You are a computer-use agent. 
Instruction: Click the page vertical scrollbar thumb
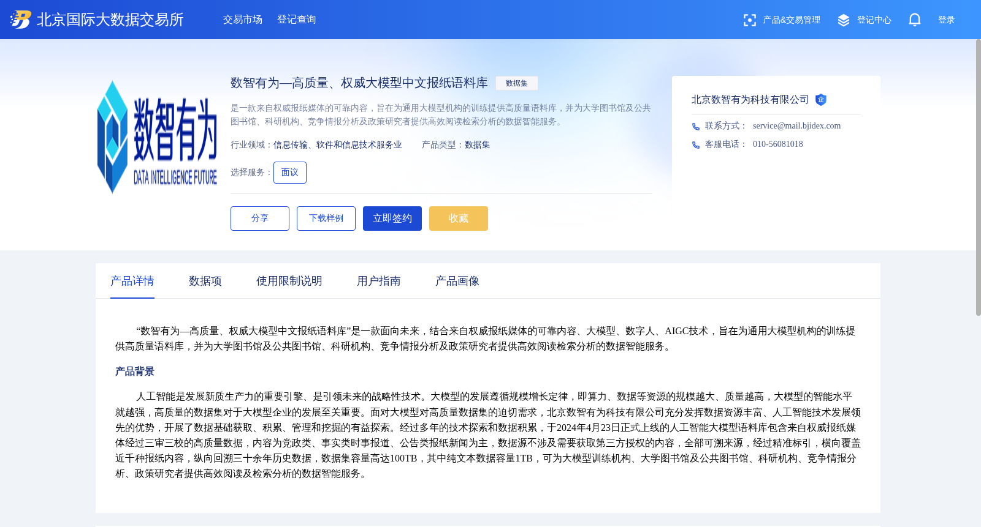979,178
